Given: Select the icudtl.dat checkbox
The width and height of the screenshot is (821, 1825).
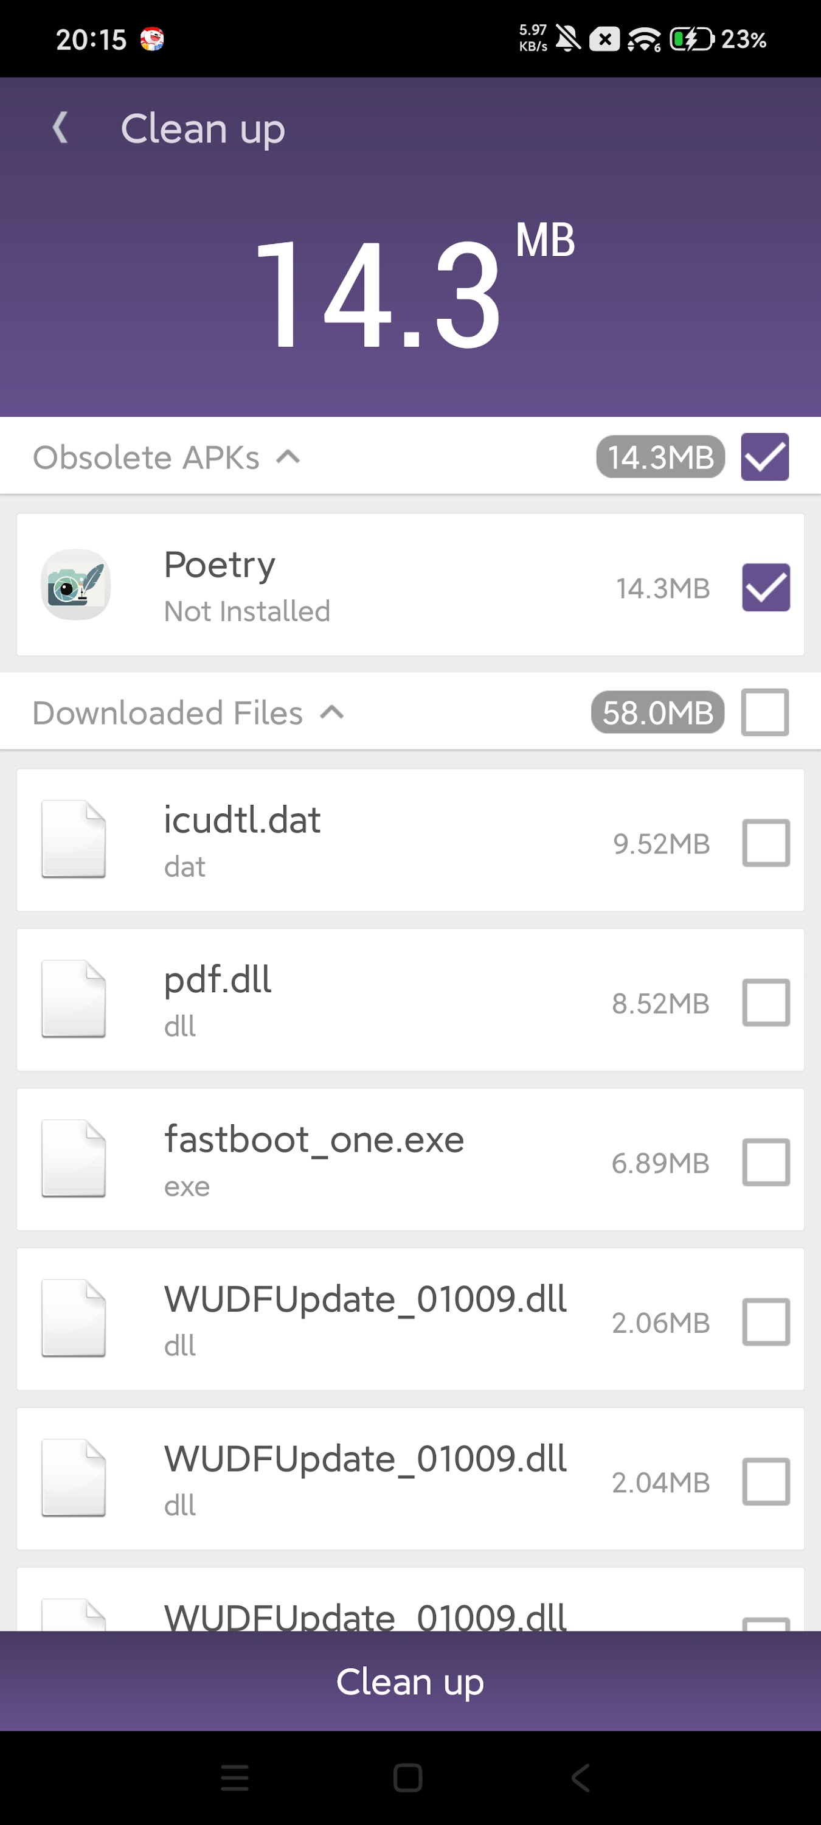Looking at the screenshot, I should pyautogui.click(x=766, y=843).
